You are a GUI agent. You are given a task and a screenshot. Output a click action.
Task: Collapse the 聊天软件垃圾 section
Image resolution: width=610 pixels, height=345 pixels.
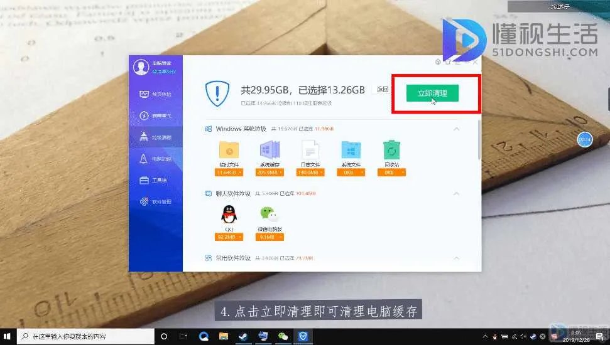(x=456, y=193)
